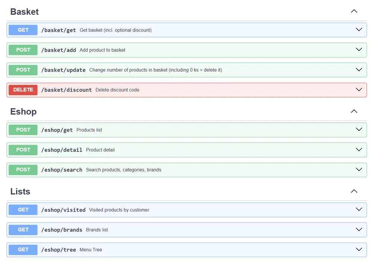Click the Lists section heading
Image resolution: width=373 pixels, height=262 pixels.
pos(20,191)
